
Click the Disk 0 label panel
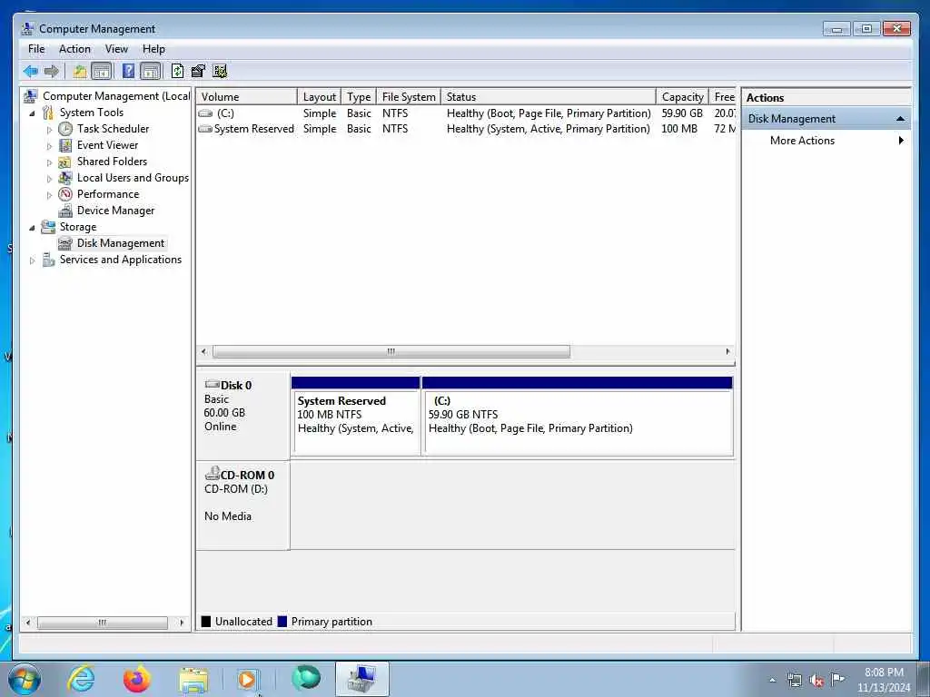pyautogui.click(x=242, y=415)
